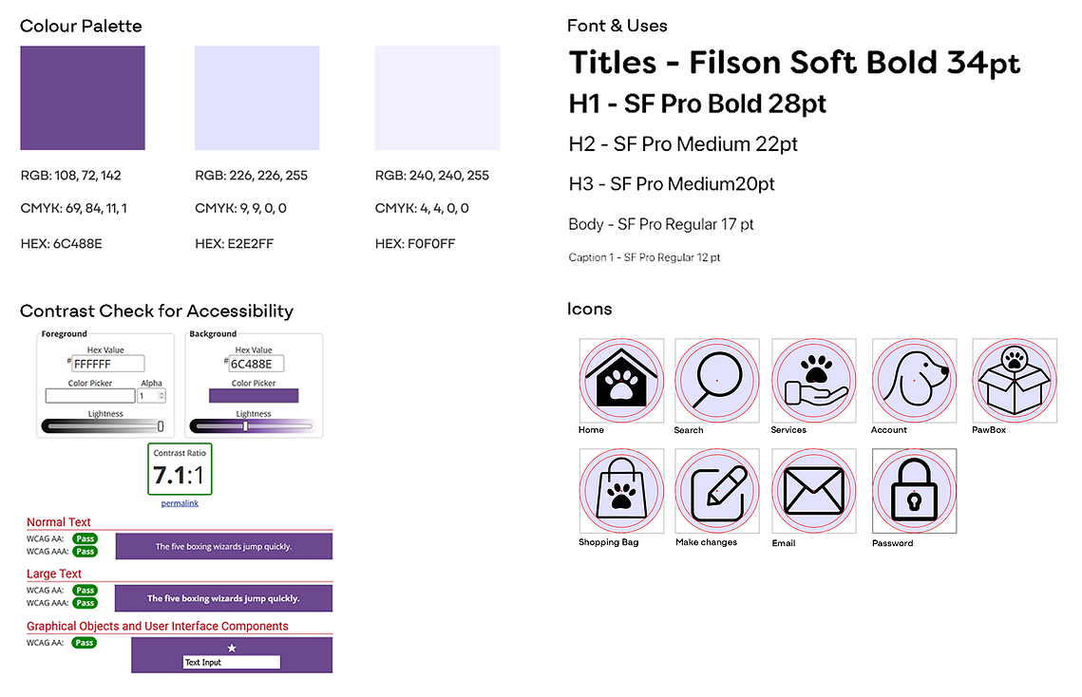
Task: Select the PawBox box icon
Action: click(1015, 380)
